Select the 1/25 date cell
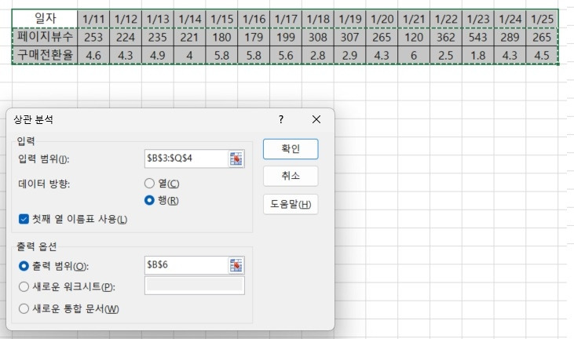574x339 pixels. pyautogui.click(x=542, y=19)
